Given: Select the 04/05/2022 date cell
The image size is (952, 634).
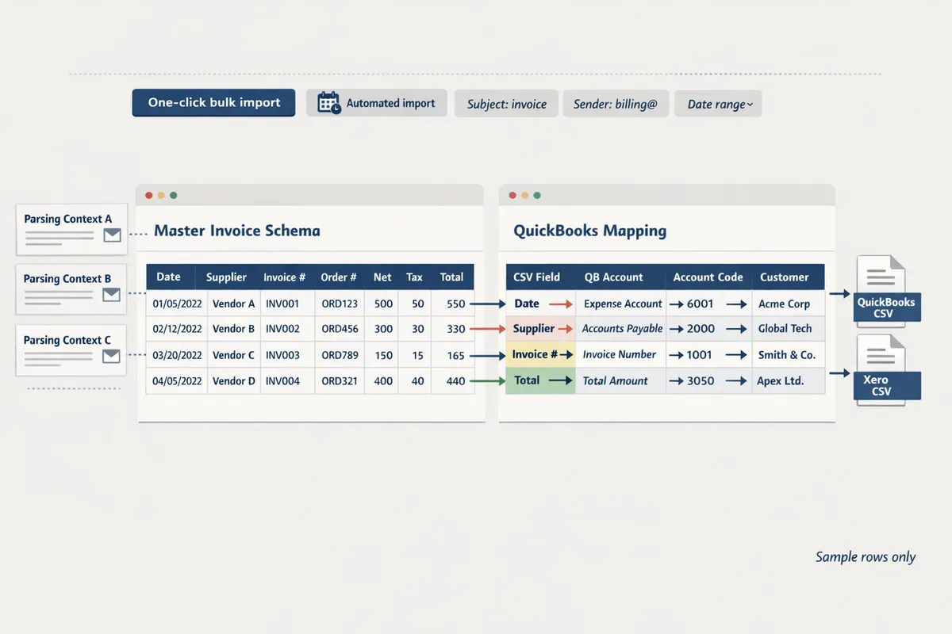Looking at the screenshot, I should [177, 381].
